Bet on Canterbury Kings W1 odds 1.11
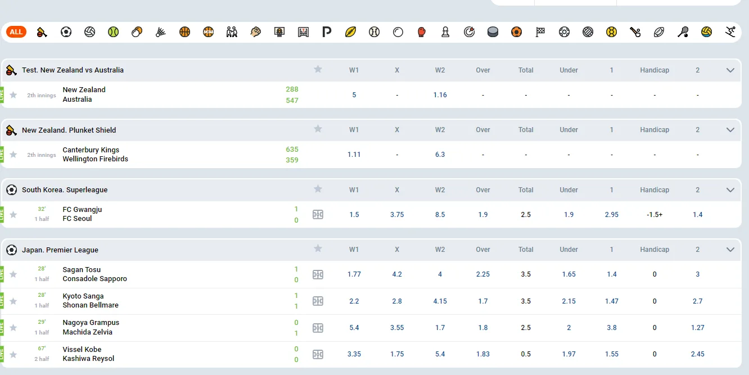The height and width of the screenshot is (375, 749). pos(354,155)
